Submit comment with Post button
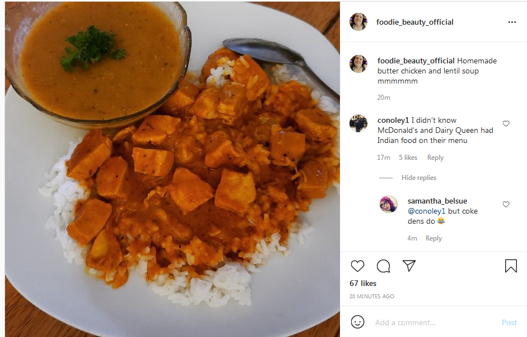Viewport: 527px width, 337px height. [x=509, y=322]
